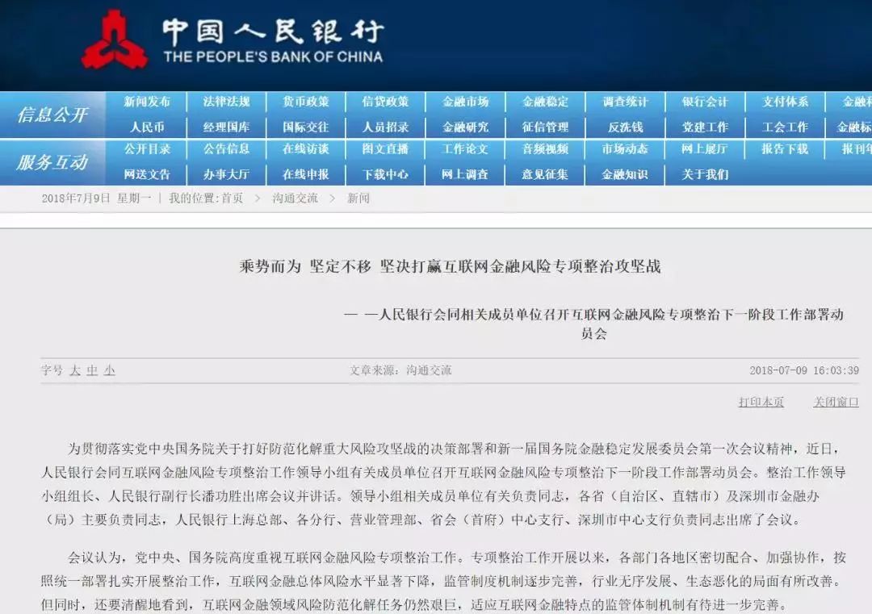The width and height of the screenshot is (872, 614).
Task: Open the 网上调查 page
Action: 466,174
